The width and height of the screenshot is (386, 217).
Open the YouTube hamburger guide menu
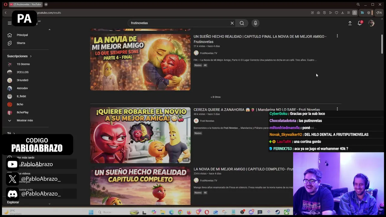pos(10,23)
